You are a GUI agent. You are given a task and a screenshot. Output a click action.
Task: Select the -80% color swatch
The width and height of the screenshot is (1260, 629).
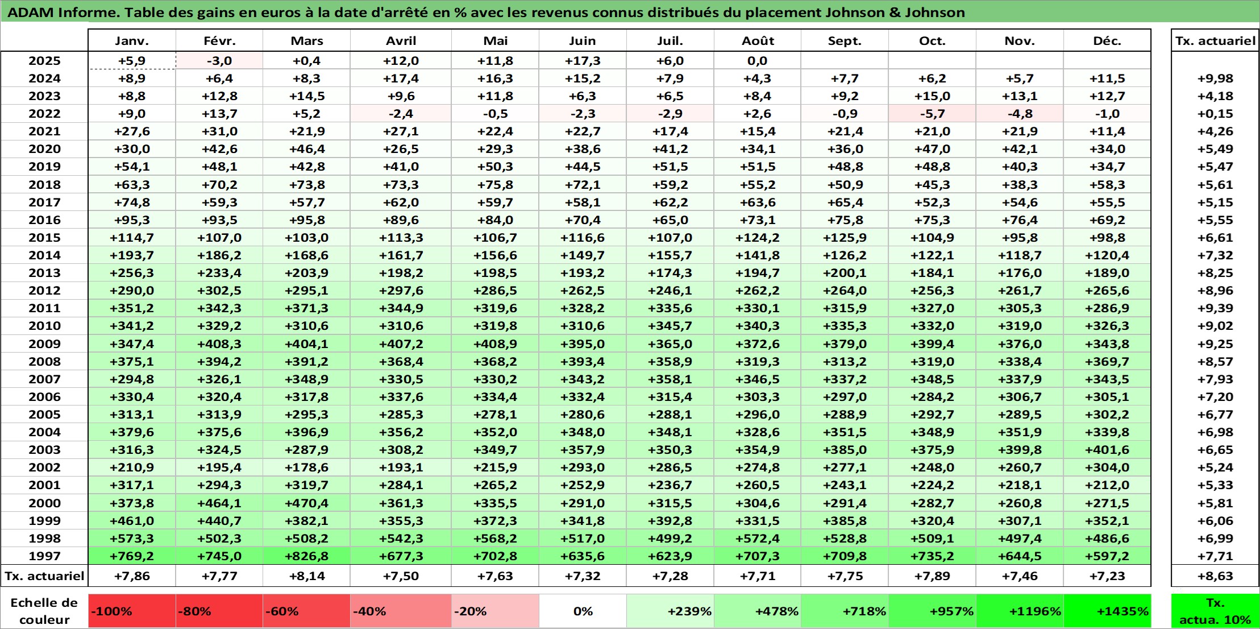[x=219, y=611]
